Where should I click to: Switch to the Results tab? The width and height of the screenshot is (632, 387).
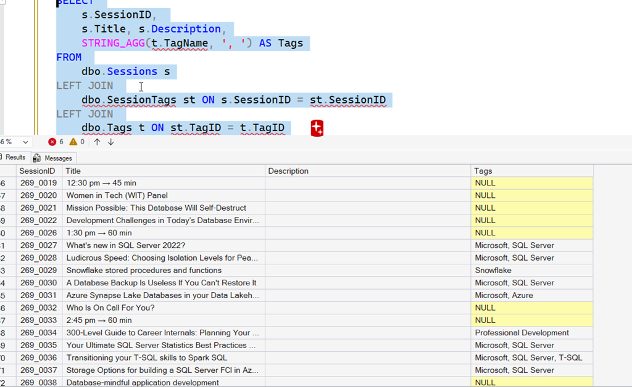point(15,158)
